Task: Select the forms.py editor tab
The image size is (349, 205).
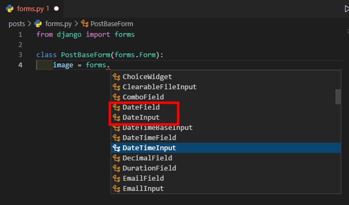Action: pos(32,9)
